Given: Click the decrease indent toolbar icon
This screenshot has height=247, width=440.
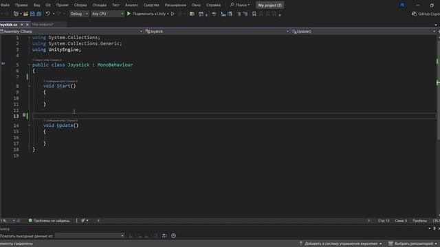Looking at the screenshot, I should click(223, 14).
